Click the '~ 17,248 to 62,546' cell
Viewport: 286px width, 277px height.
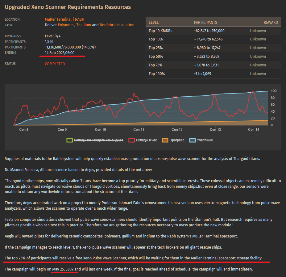[x=208, y=39]
